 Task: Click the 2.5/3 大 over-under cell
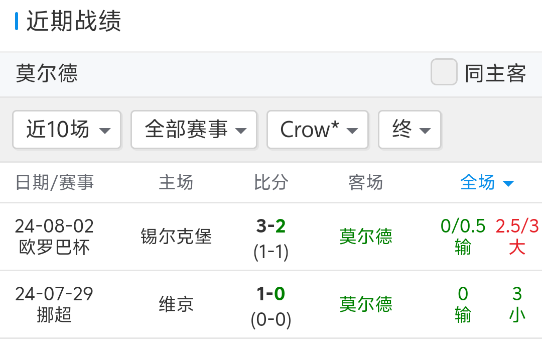pos(517,237)
